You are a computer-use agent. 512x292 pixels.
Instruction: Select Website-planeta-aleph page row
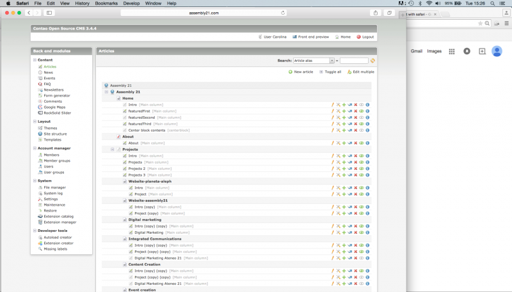(236, 181)
